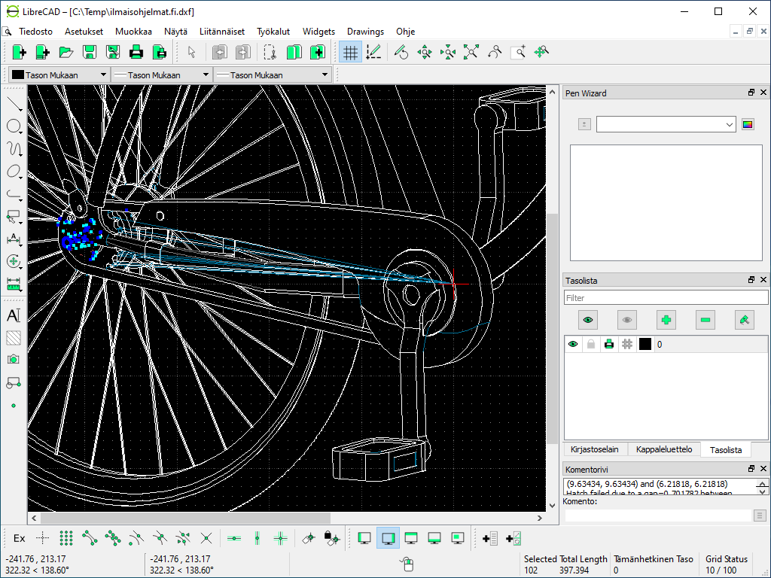Image resolution: width=771 pixels, height=578 pixels.
Task: Select the Circle drawing tool
Action: pos(14,126)
